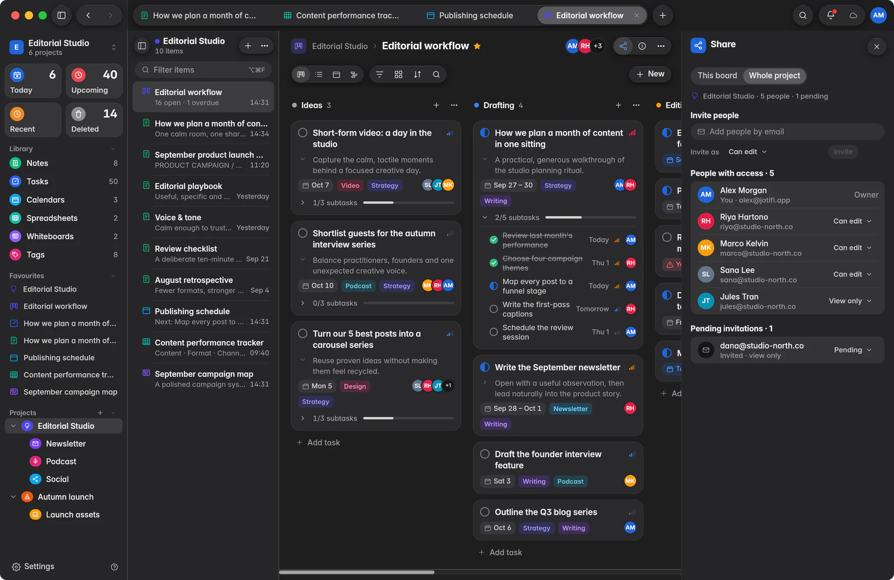Open Settings in sidebar
The height and width of the screenshot is (580, 894).
click(x=33, y=567)
